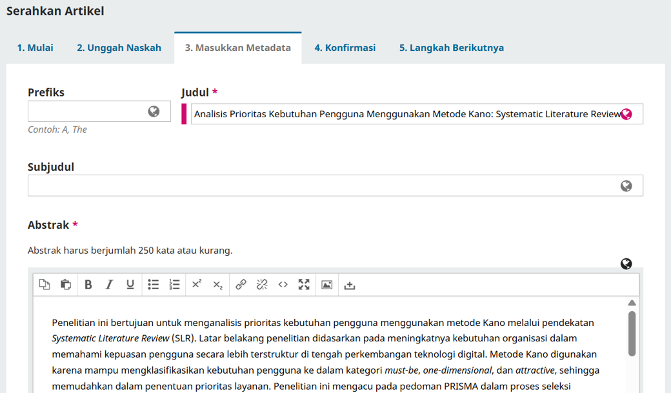Insert a bulleted list in the abstract
The height and width of the screenshot is (393, 671).
(x=153, y=284)
